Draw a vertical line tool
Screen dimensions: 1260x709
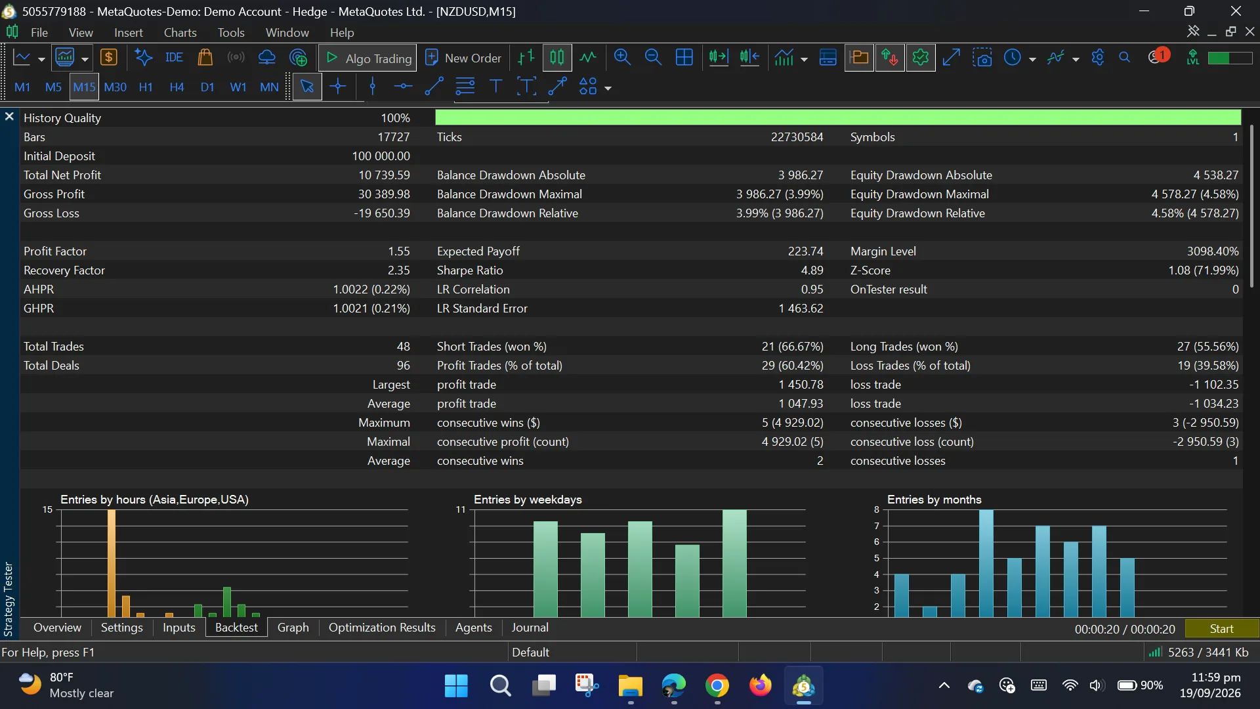click(x=372, y=87)
